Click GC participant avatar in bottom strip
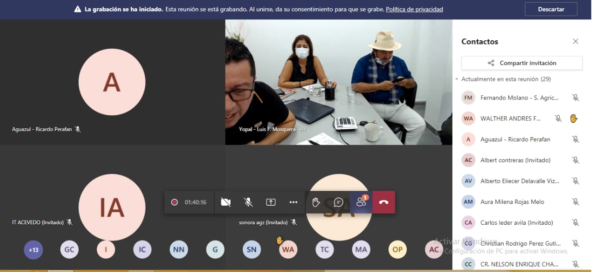 69,249
